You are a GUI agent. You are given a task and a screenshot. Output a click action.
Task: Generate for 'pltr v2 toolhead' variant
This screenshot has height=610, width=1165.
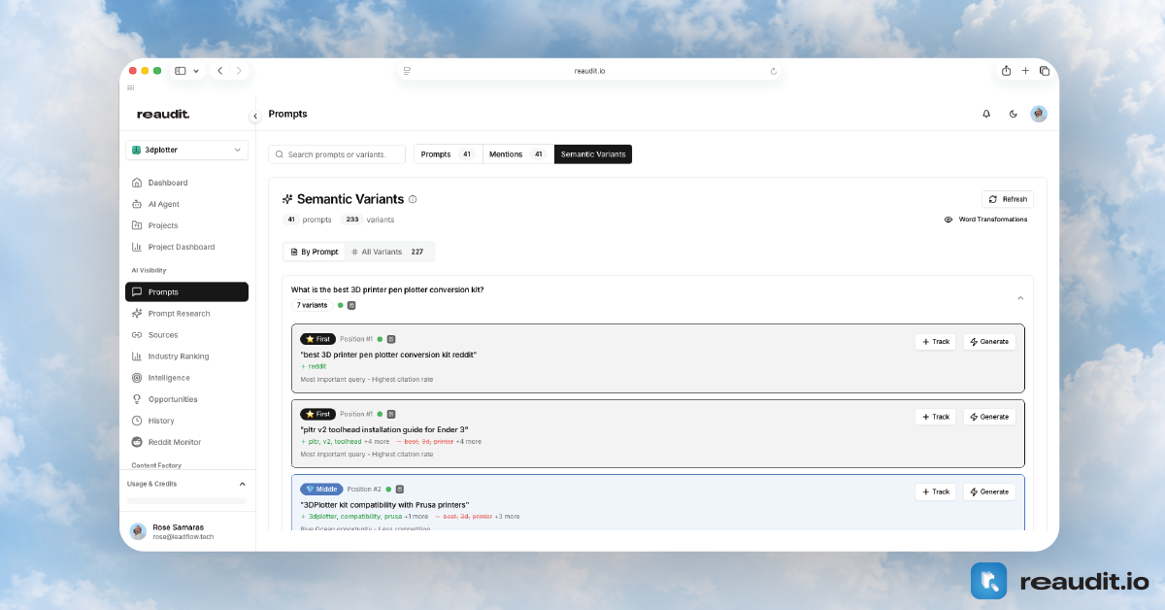[x=989, y=417]
